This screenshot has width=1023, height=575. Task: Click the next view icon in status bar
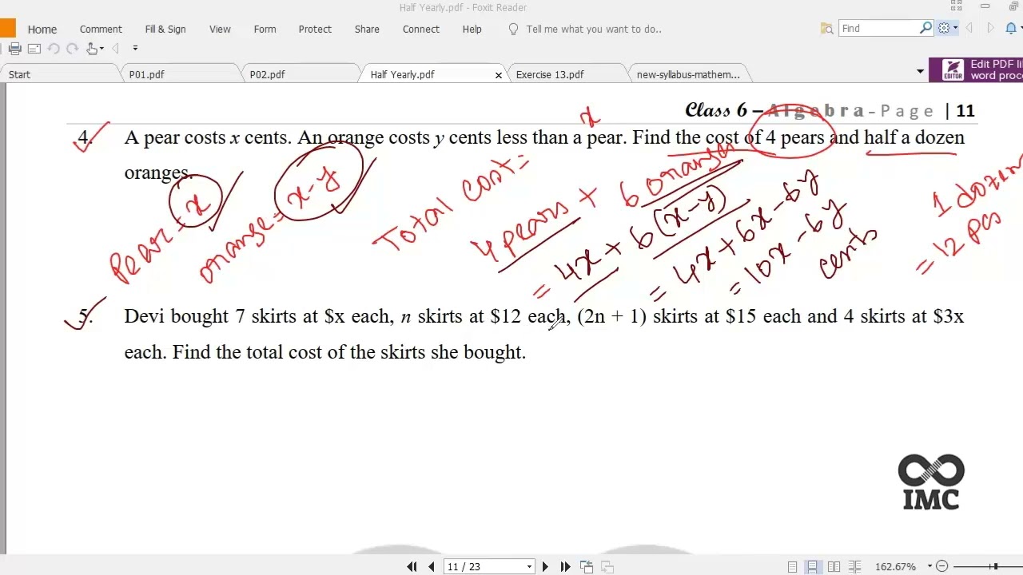[x=607, y=566]
